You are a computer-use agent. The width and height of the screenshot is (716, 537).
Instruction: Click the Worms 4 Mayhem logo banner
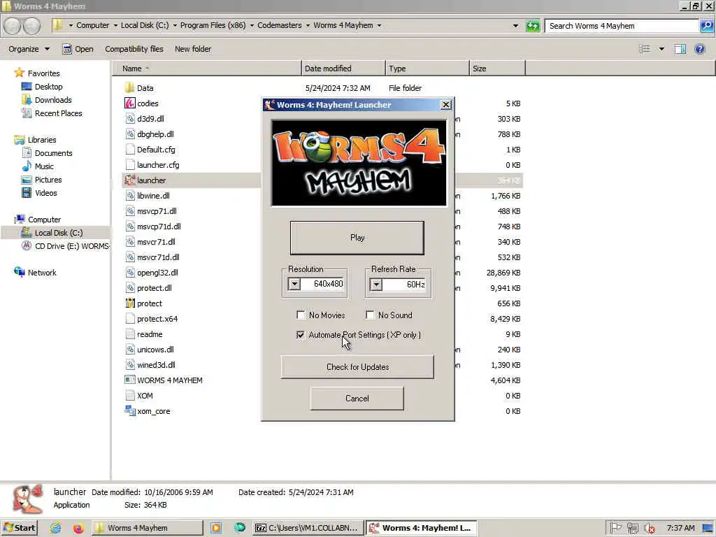point(359,163)
